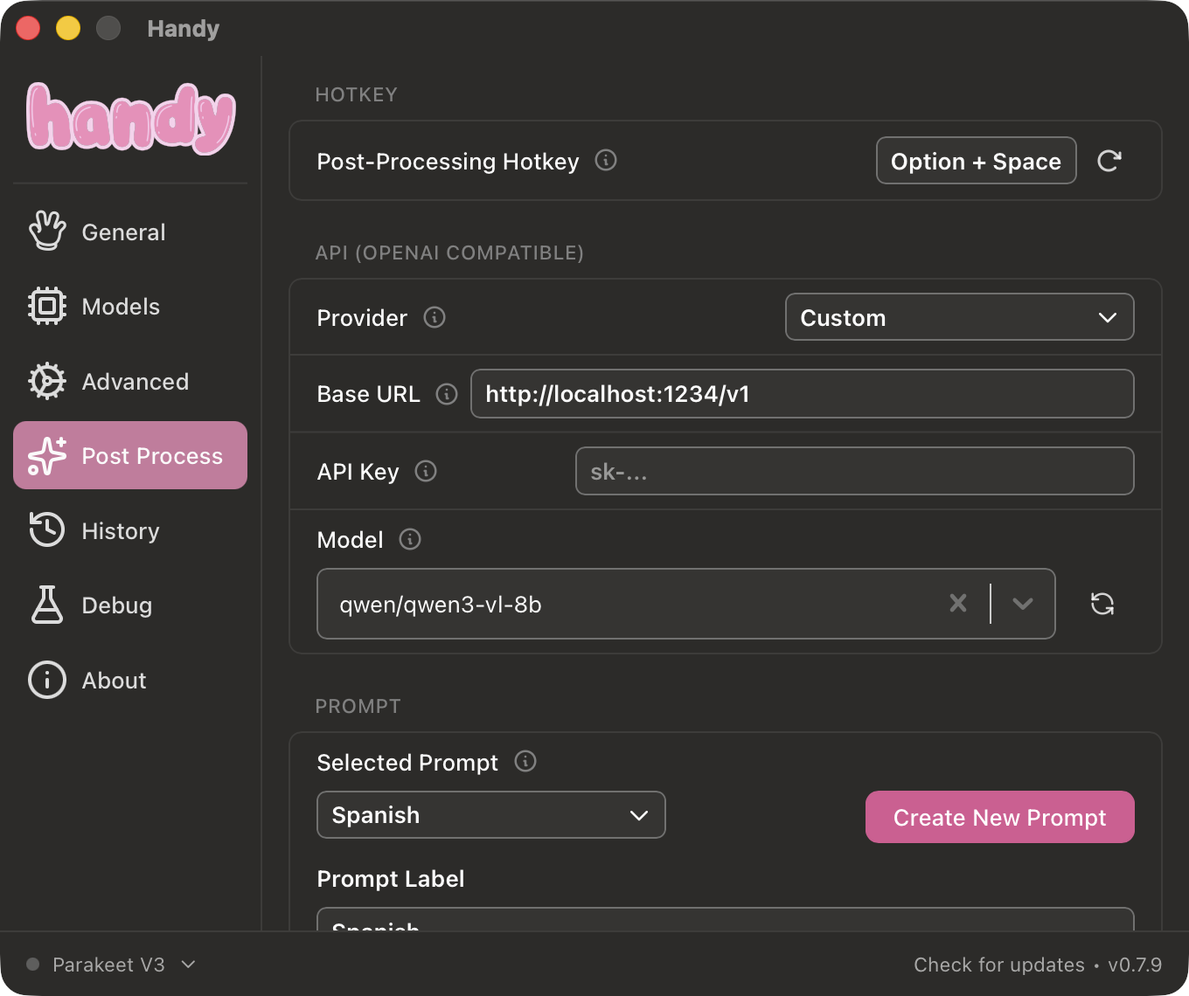Open the Advanced settings panel
The width and height of the screenshot is (1189, 996).
135,381
